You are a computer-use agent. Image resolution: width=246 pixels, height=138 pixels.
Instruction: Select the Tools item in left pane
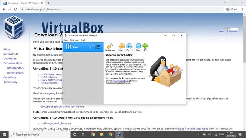(83, 47)
